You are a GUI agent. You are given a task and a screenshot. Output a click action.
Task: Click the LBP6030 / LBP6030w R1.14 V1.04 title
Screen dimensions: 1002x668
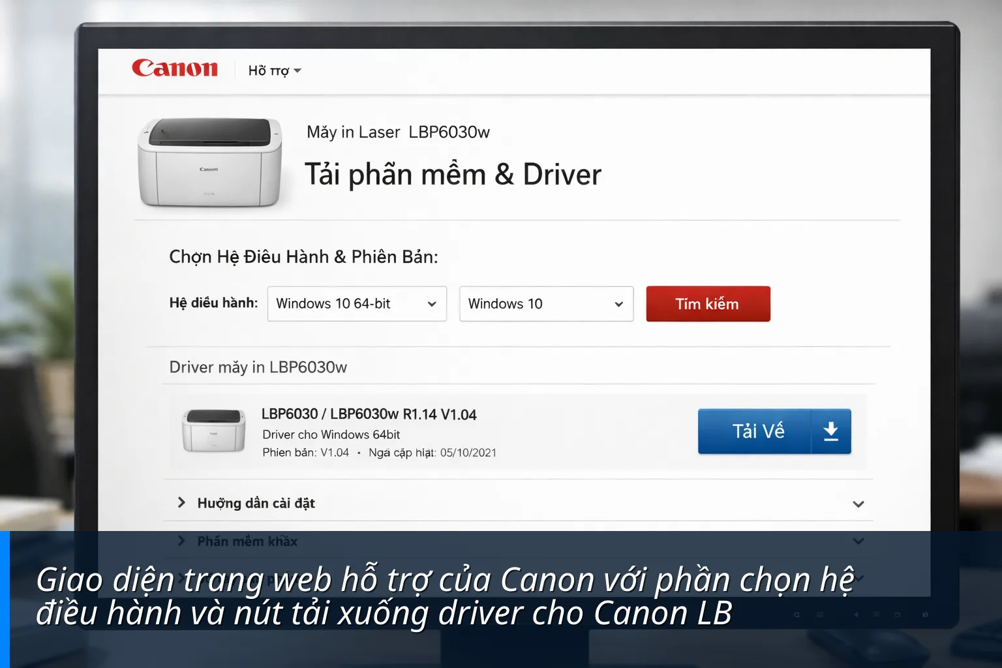coord(369,414)
